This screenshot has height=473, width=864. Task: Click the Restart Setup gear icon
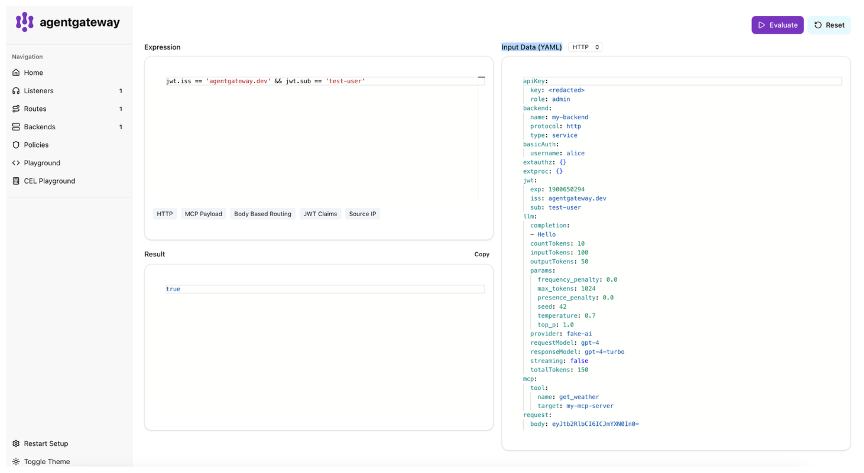(16, 444)
